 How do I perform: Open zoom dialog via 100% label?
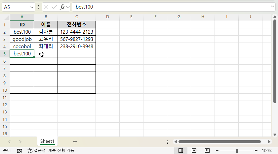pos(267,151)
